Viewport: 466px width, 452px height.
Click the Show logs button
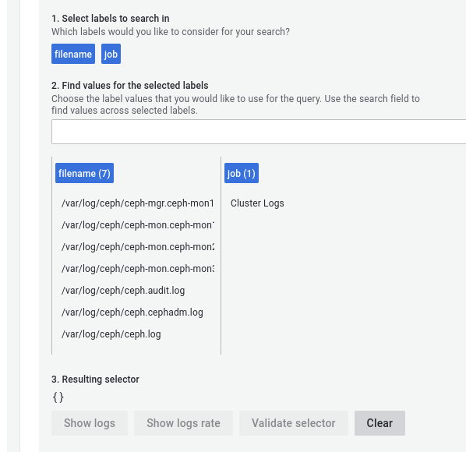(90, 423)
